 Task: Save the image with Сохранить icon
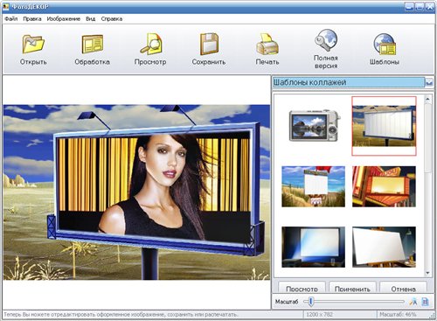pyautogui.click(x=209, y=49)
